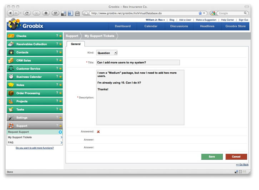Click the browser back arrow button

(10, 13)
